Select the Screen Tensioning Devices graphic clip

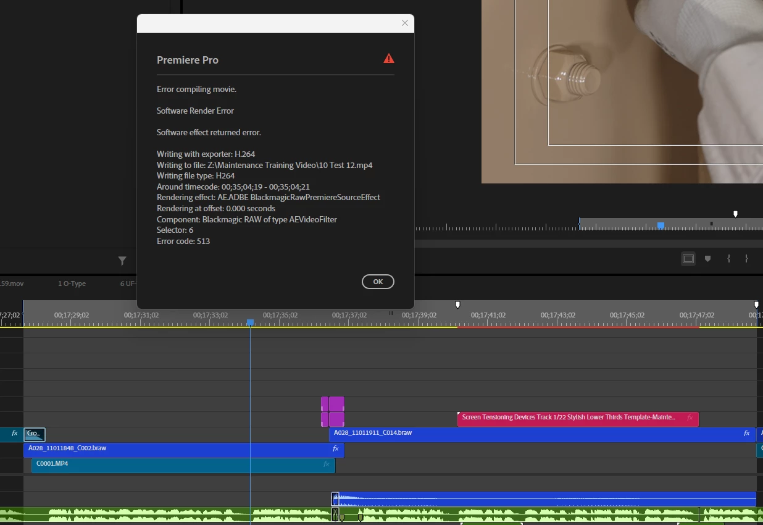click(x=578, y=419)
